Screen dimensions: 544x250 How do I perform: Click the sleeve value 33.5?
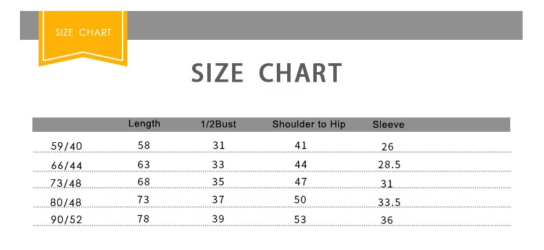point(389,202)
